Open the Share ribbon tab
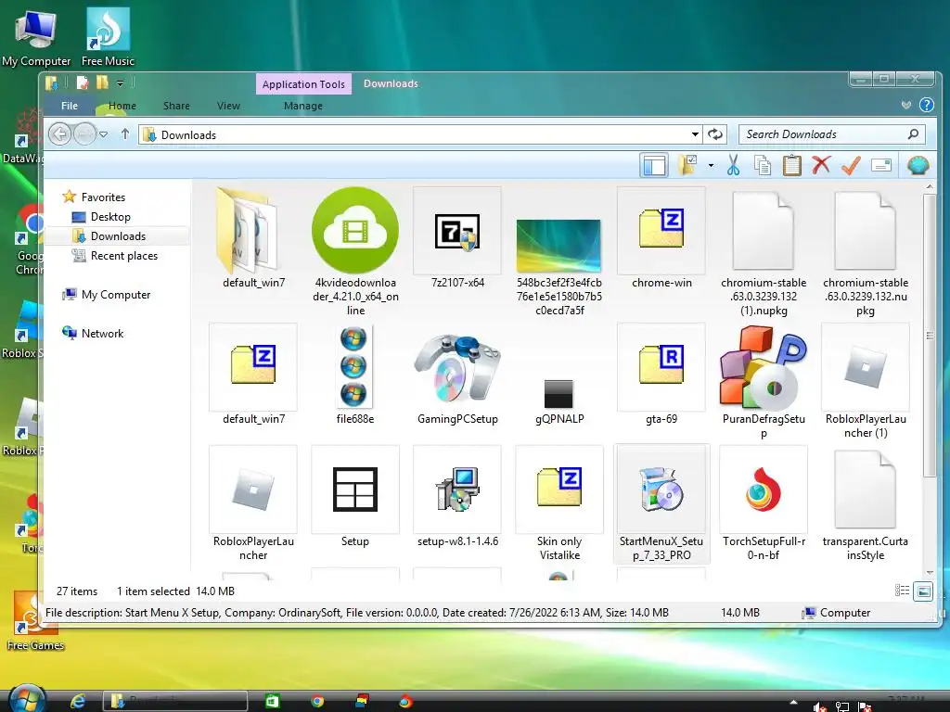Image resolution: width=950 pixels, height=712 pixels. click(x=176, y=106)
